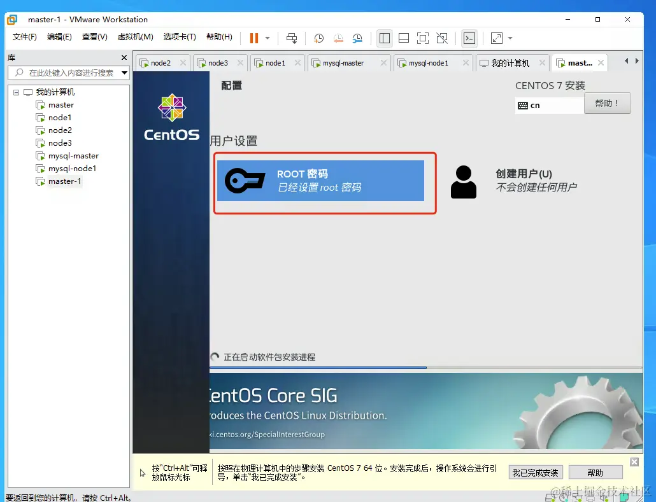Open the stretch display dropdown arrow
656x502 pixels.
click(x=510, y=38)
